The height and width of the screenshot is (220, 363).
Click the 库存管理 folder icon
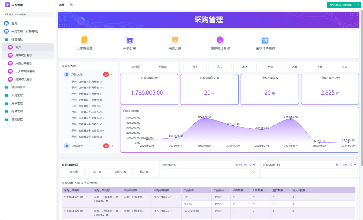pyautogui.click(x=6, y=103)
